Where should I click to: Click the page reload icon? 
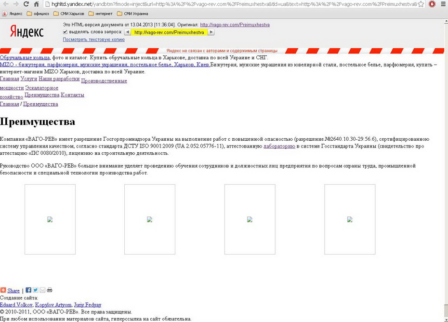tap(26, 4)
